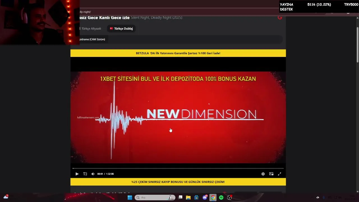Enter fullscreen video mode
The image size is (359, 202).
click(x=279, y=174)
